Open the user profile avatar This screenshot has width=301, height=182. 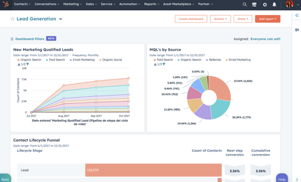click(289, 4)
